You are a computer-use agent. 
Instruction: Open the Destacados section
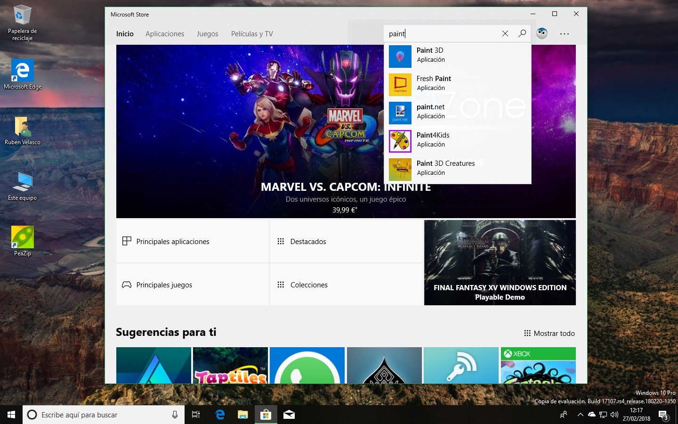[x=346, y=241]
